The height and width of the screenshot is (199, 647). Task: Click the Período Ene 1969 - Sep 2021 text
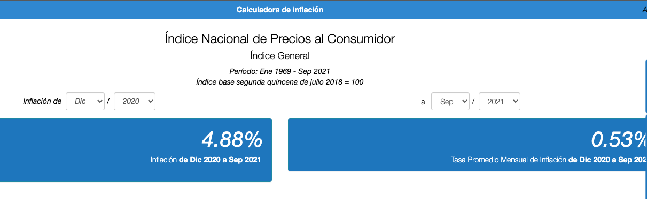coord(280,71)
